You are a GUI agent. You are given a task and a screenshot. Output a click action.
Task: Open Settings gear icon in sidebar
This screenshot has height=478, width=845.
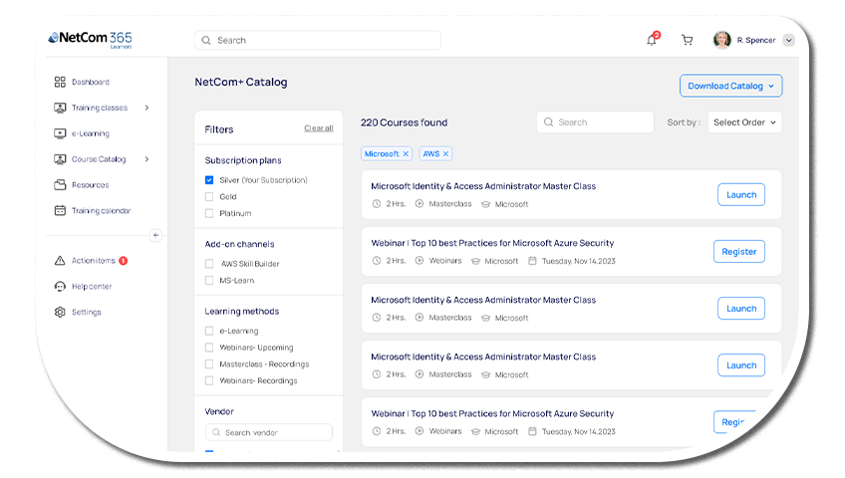[x=60, y=313]
